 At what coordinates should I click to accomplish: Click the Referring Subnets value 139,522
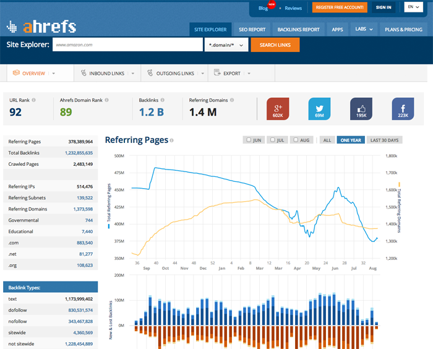point(85,198)
